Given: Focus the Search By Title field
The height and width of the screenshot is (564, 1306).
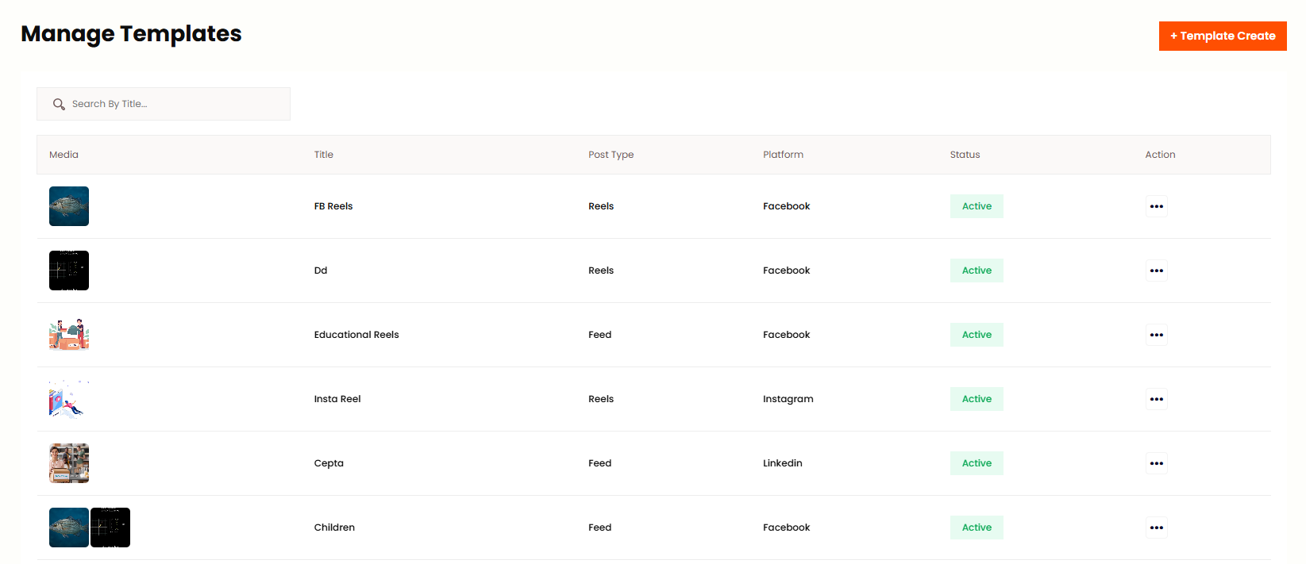Looking at the screenshot, I should tap(175, 104).
